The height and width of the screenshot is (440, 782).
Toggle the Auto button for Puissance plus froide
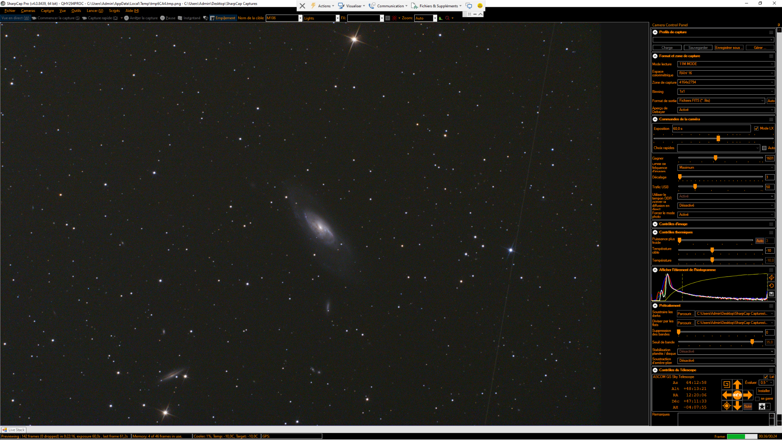tap(760, 241)
